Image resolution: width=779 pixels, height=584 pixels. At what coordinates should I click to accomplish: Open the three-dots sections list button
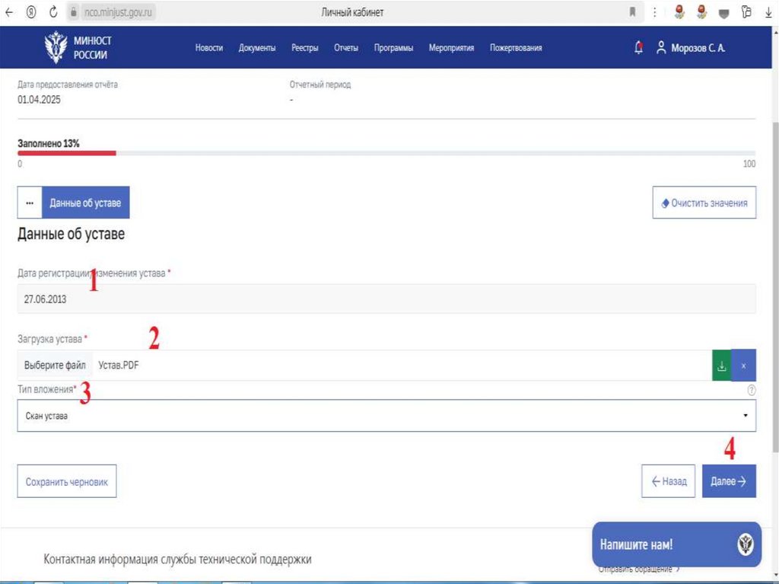(x=30, y=203)
